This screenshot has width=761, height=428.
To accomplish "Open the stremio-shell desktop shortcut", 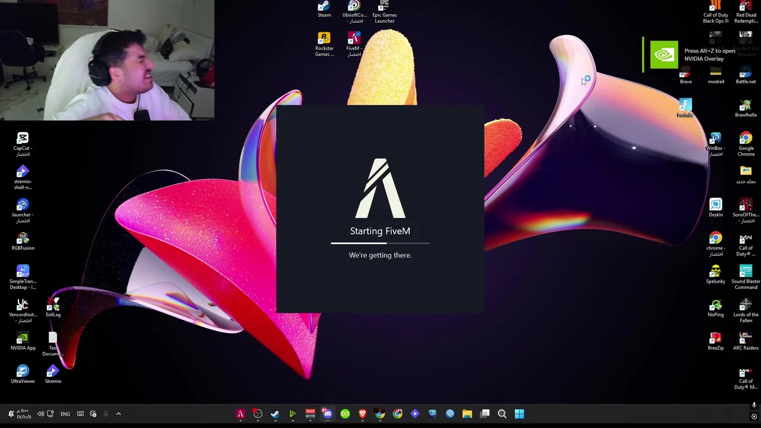I will 23,178.
